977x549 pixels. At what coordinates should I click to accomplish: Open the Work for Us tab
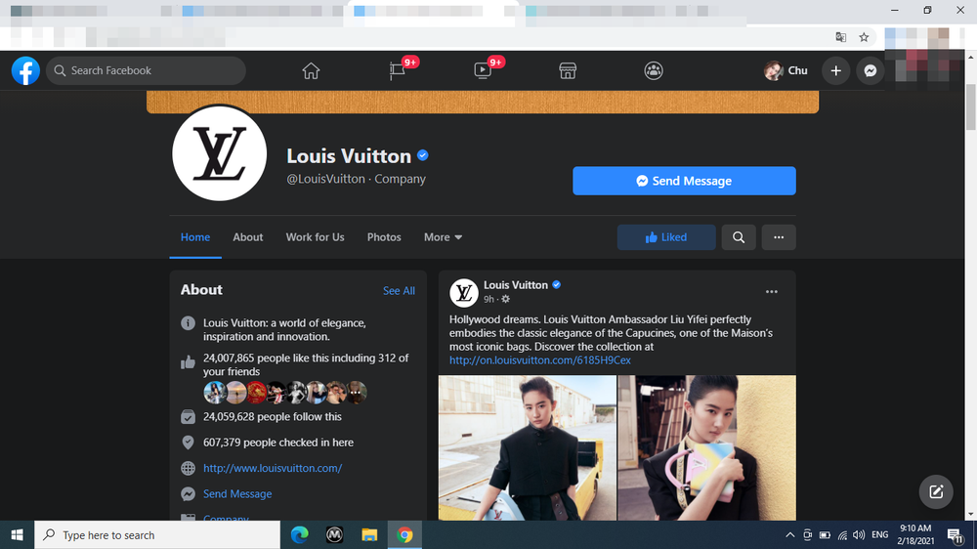point(315,236)
